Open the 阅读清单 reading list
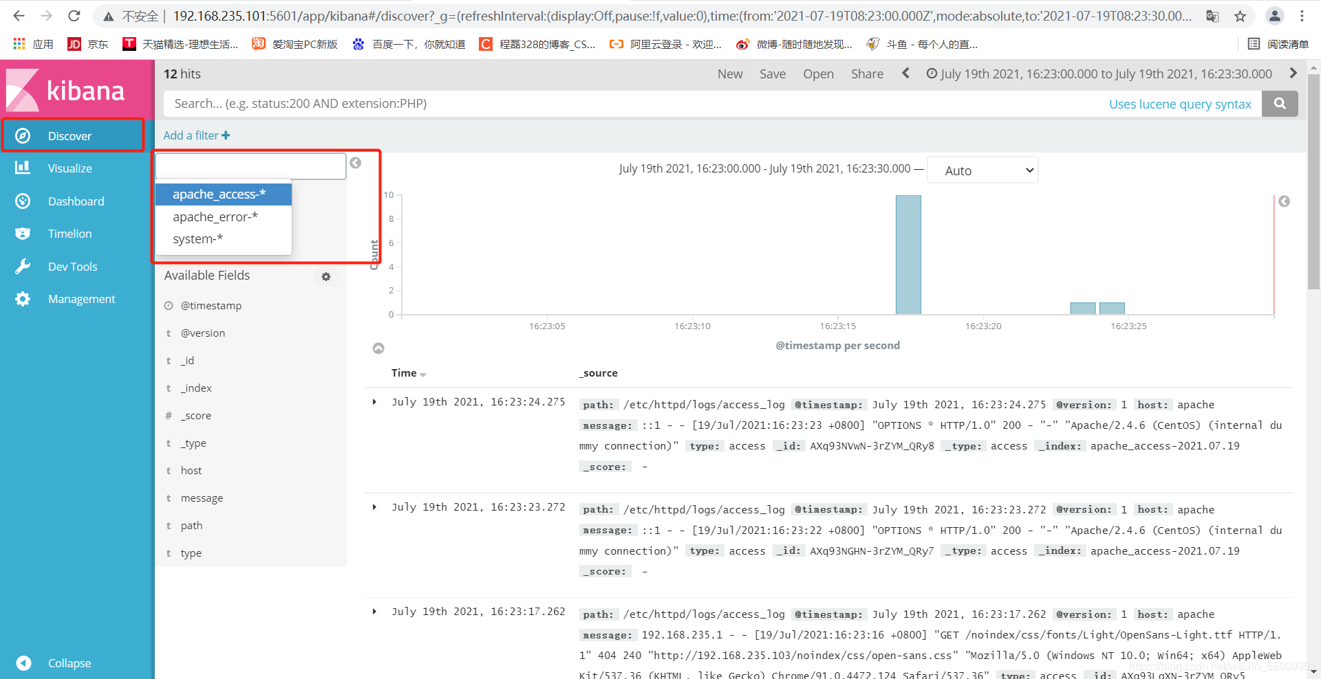 click(x=1278, y=44)
